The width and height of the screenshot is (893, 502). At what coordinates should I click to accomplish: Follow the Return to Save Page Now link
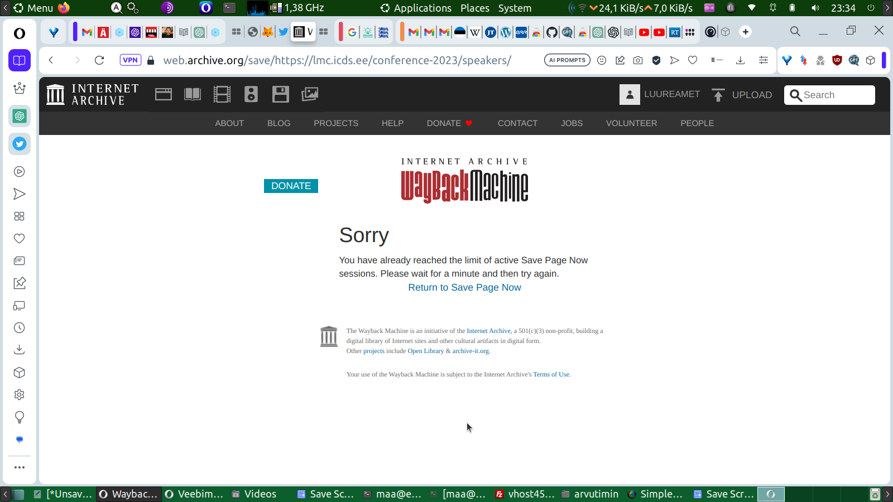(464, 287)
